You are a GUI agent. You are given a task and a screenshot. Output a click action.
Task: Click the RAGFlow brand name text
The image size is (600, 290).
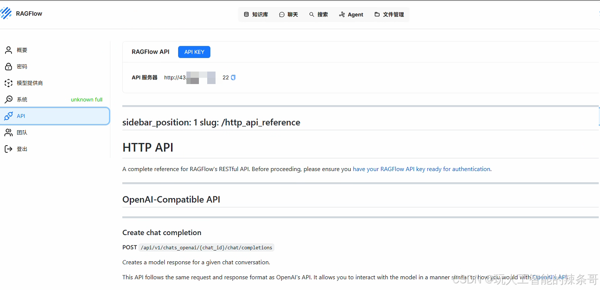tap(29, 13)
